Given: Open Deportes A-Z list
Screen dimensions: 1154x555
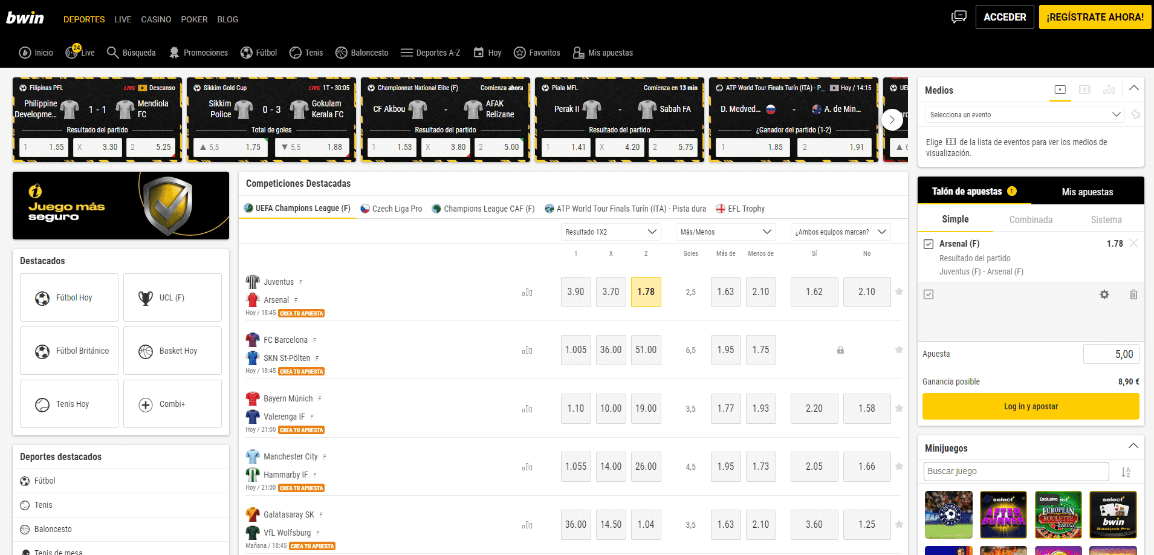Looking at the screenshot, I should pyautogui.click(x=430, y=53).
